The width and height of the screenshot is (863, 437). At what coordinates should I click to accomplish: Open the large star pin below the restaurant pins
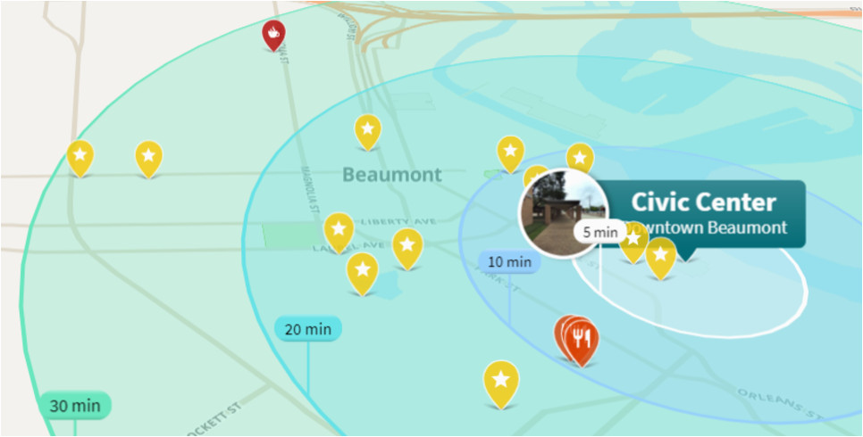point(501,383)
